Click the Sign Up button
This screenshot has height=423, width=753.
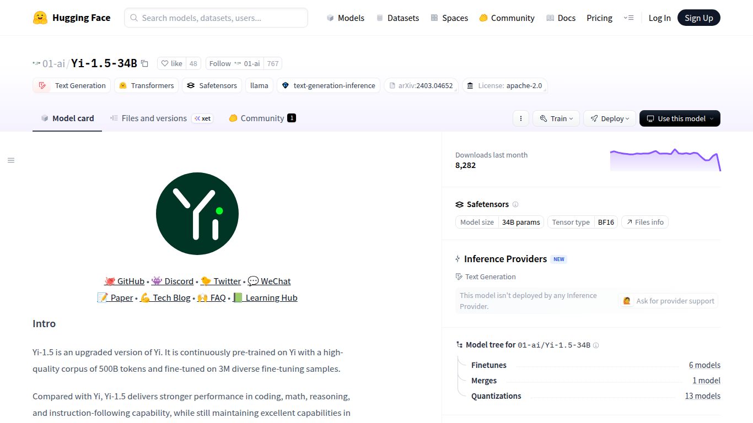[698, 18]
